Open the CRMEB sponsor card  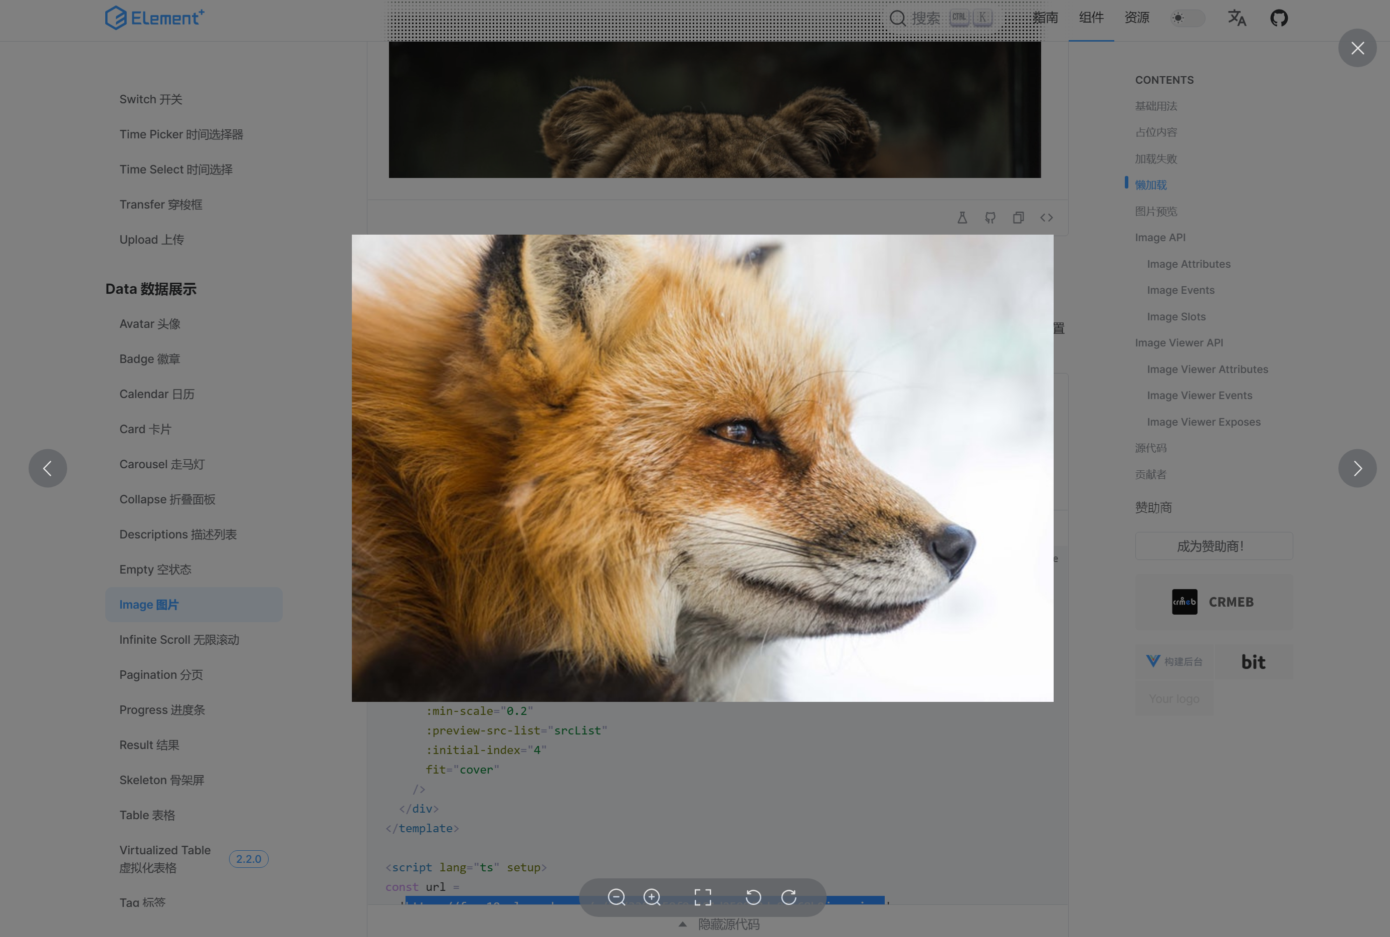coord(1213,602)
